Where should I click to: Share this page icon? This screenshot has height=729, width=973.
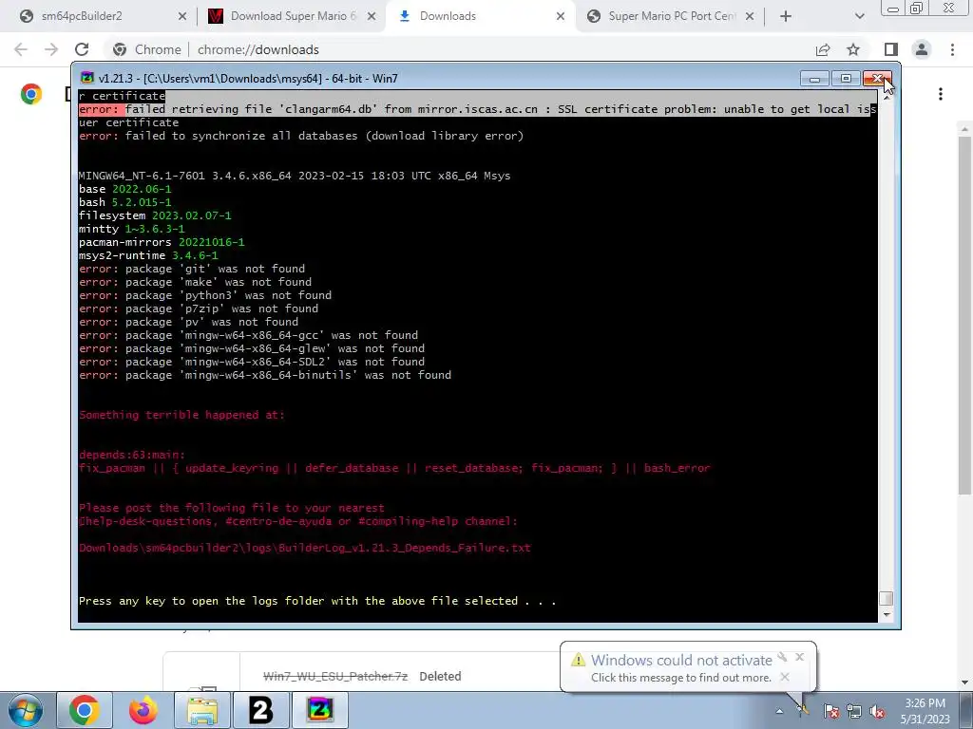pos(823,49)
